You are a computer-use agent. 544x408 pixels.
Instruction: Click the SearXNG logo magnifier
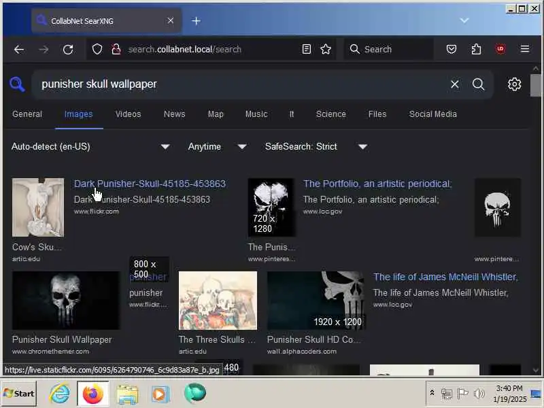coord(17,84)
